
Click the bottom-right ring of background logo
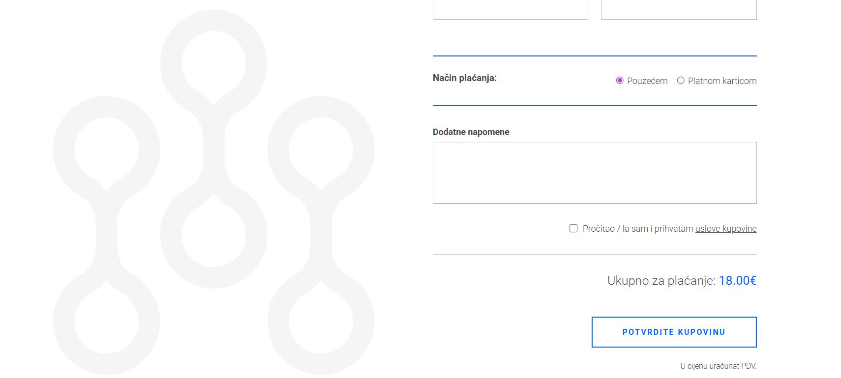363,322
